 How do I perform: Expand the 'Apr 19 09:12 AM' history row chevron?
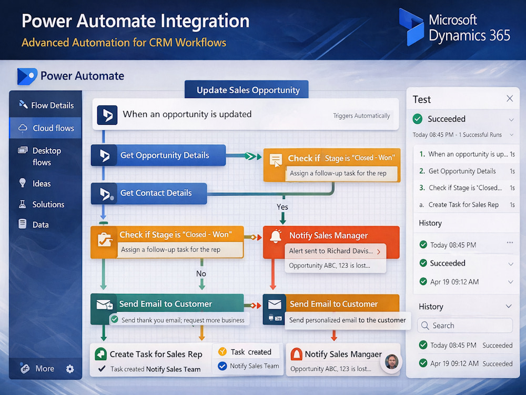(x=511, y=282)
